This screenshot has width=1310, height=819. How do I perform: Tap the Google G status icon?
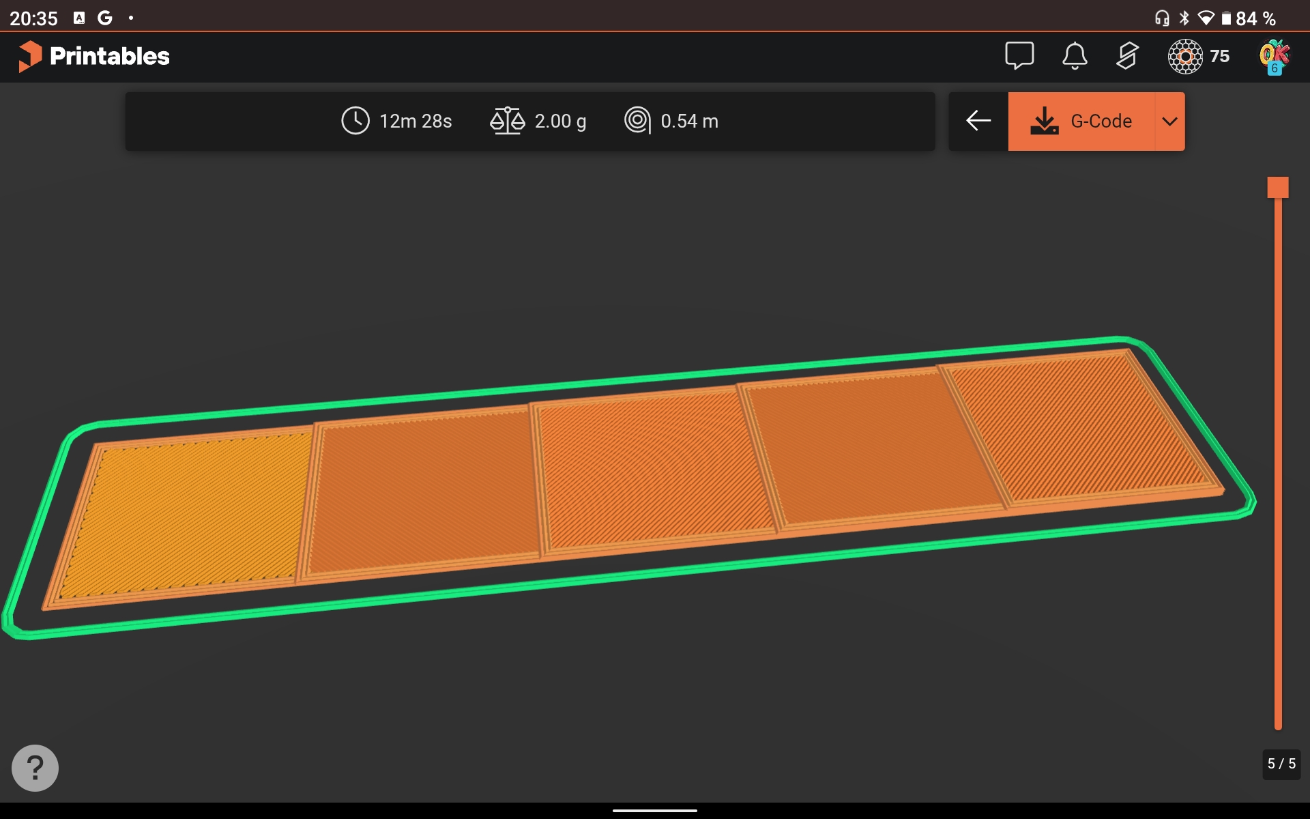pyautogui.click(x=104, y=18)
